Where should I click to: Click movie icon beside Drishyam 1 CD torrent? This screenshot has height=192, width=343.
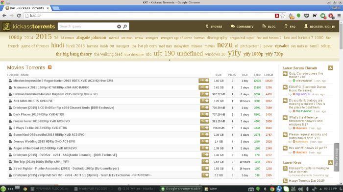[10, 107]
